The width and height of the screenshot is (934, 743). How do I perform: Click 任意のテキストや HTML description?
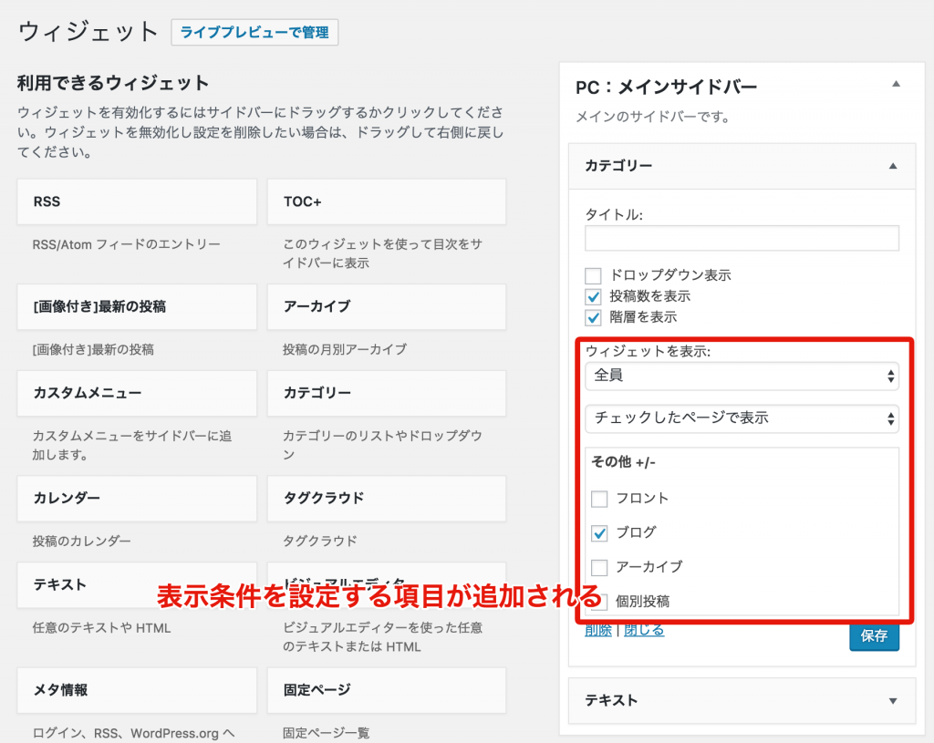101,628
